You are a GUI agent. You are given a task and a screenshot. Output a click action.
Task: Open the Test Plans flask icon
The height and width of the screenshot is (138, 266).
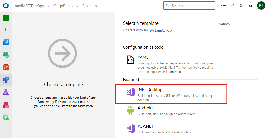(6, 92)
